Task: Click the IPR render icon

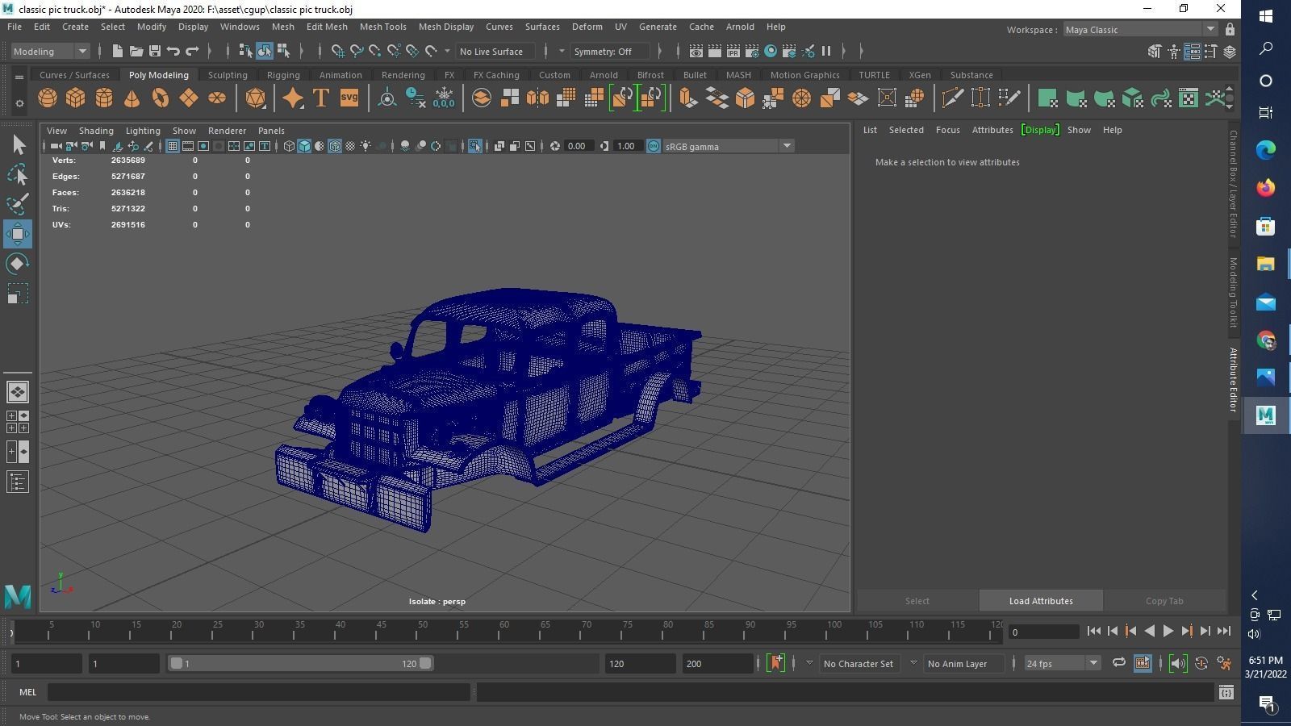Action: 733,51
